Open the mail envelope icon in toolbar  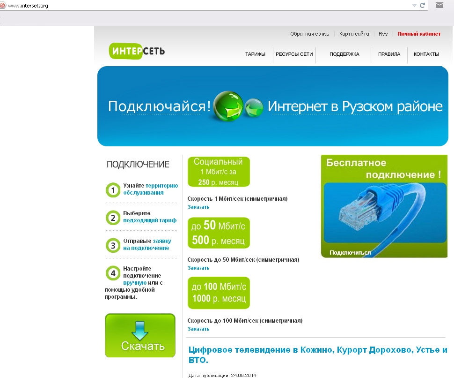point(439,6)
